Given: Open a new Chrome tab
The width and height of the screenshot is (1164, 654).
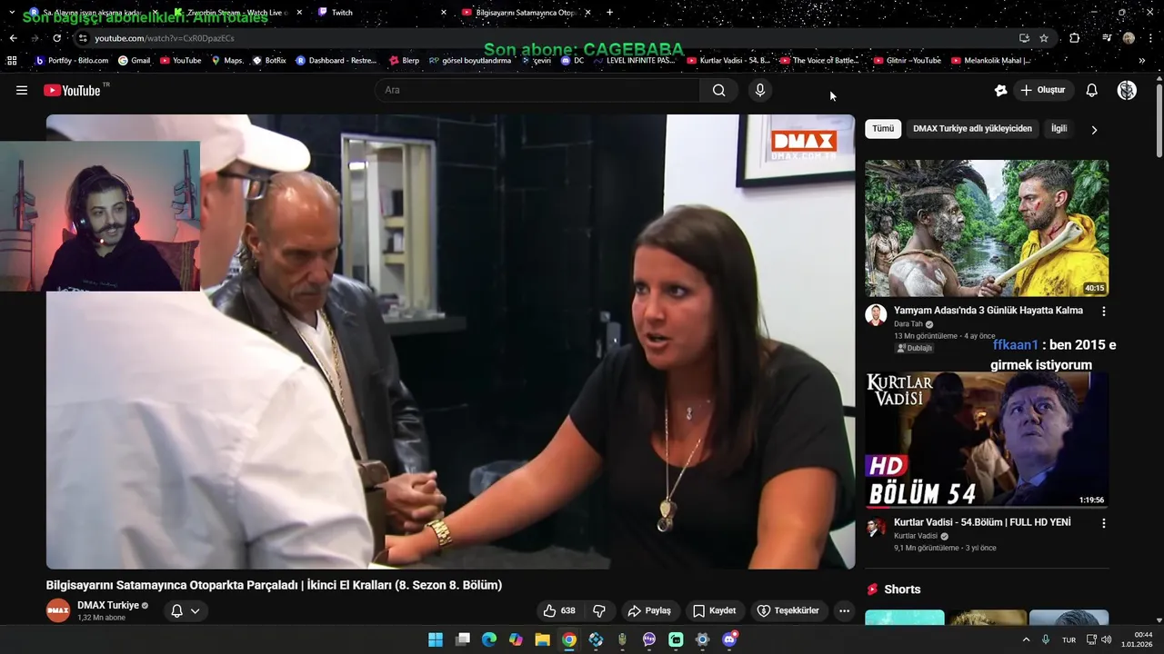Looking at the screenshot, I should coord(609,13).
